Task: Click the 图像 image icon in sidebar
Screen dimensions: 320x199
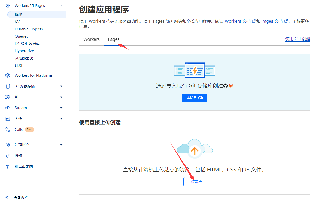Action: tap(8, 119)
